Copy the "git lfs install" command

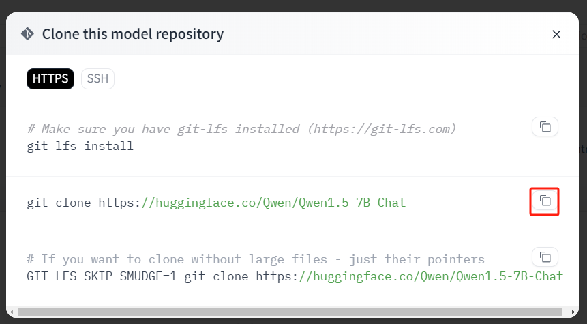click(545, 127)
